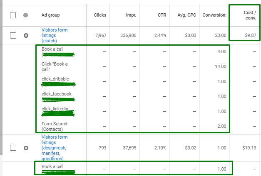Select the Click "Book a call" conversion row

tap(54, 66)
